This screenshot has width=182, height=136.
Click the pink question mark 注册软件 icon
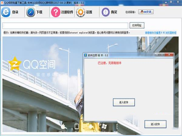[56, 12]
